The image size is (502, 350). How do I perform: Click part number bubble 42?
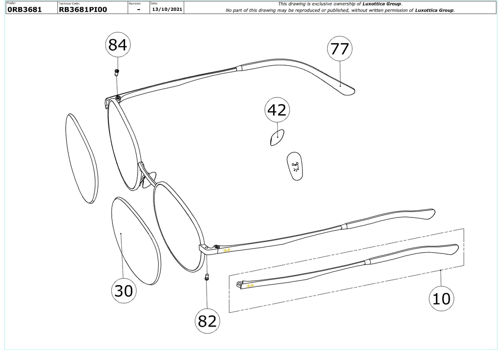[x=277, y=110]
